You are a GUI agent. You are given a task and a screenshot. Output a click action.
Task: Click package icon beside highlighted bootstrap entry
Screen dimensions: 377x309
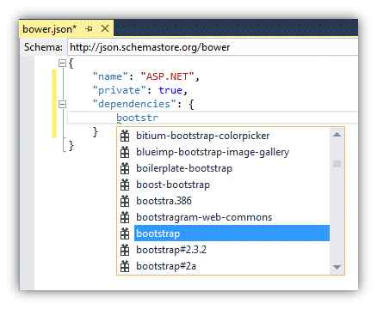pos(125,233)
